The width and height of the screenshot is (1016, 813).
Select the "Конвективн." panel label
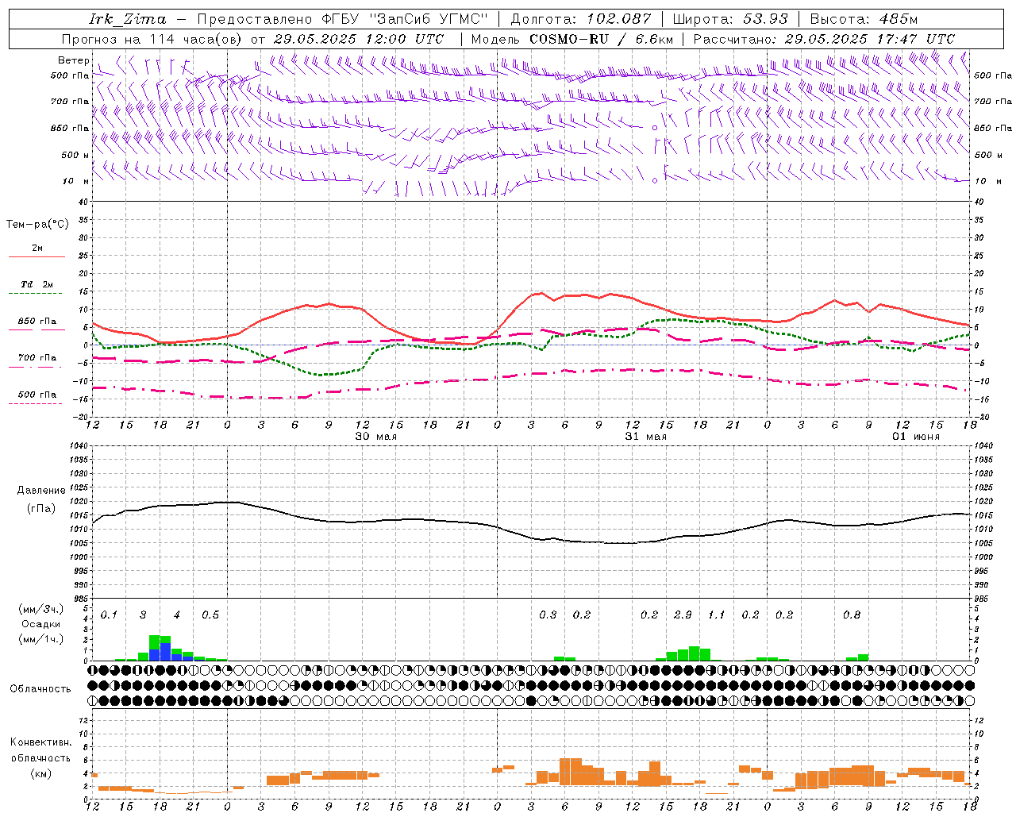[40, 742]
